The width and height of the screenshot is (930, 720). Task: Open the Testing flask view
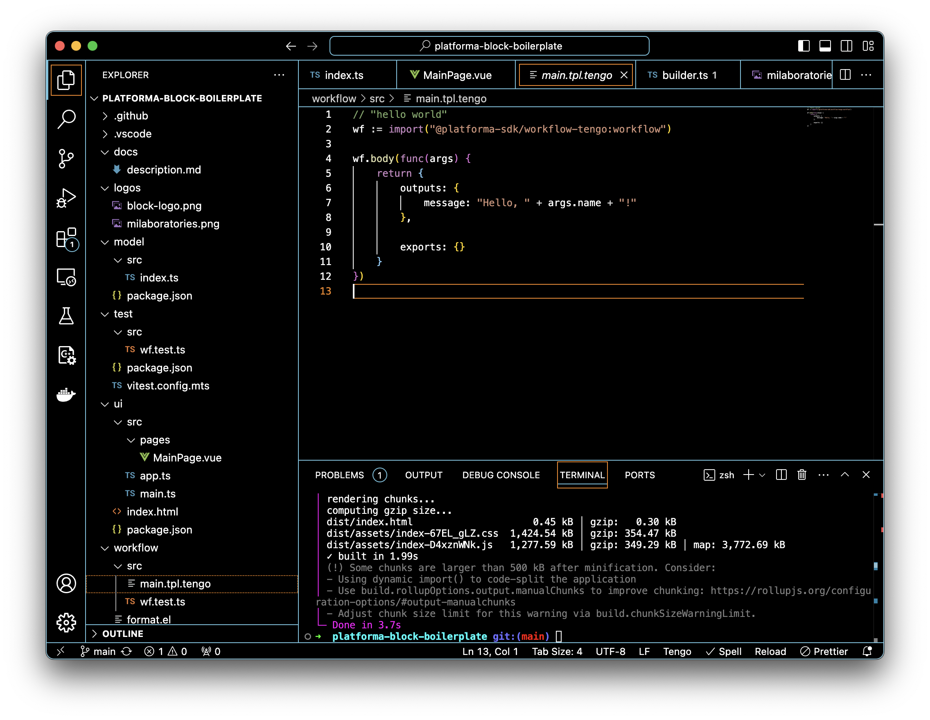[66, 316]
